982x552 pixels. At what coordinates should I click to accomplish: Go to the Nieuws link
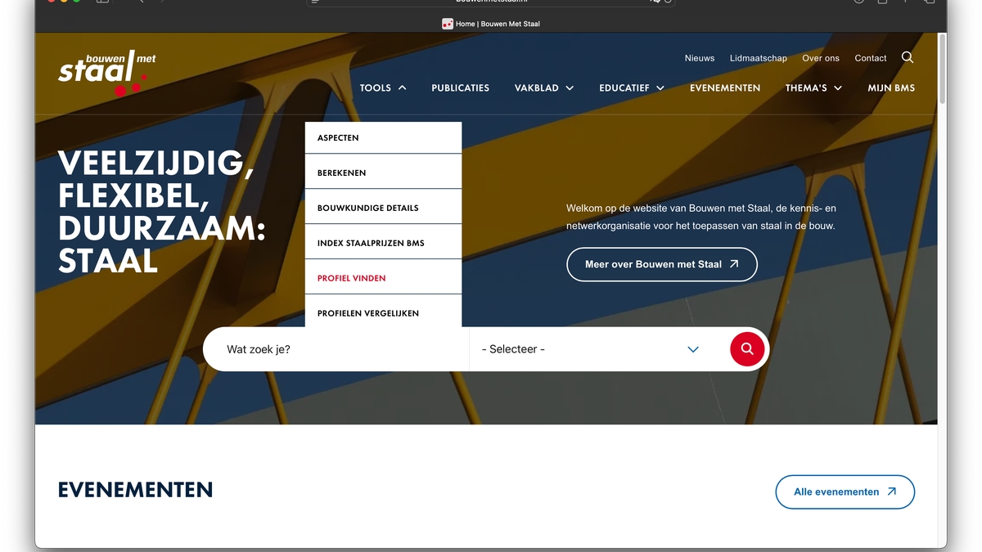coord(699,58)
